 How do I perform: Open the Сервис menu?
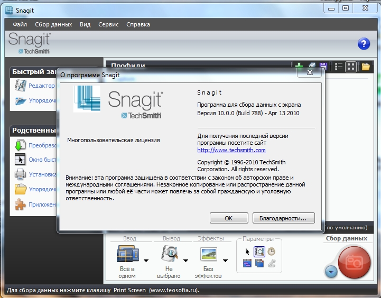pyautogui.click(x=108, y=24)
